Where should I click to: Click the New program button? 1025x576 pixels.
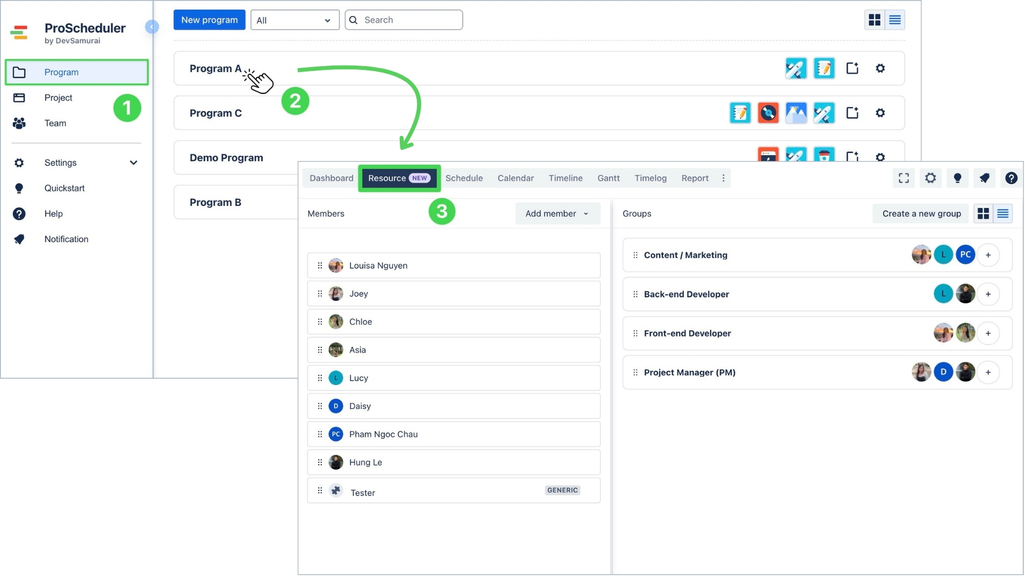(x=209, y=20)
